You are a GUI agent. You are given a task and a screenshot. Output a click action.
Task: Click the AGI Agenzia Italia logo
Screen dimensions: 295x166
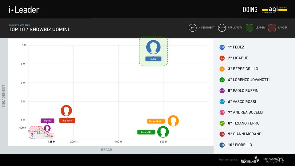click(x=274, y=10)
